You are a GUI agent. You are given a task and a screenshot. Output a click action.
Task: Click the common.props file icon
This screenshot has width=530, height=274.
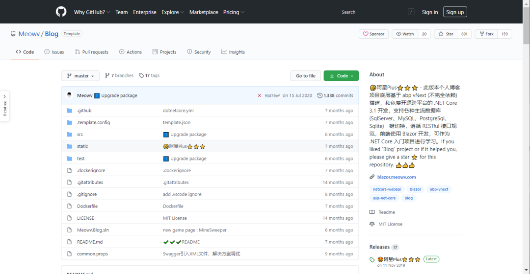pyautogui.click(x=69, y=254)
